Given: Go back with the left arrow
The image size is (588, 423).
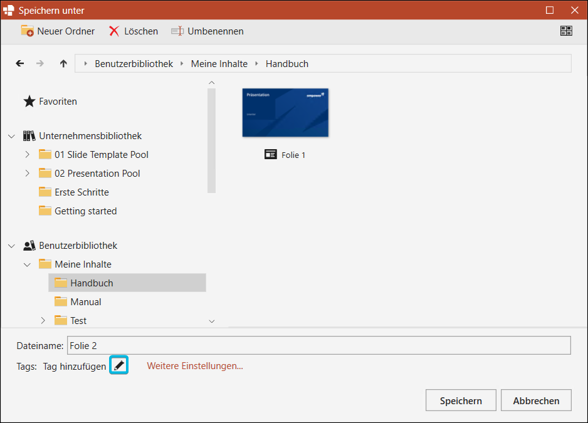Looking at the screenshot, I should (x=20, y=64).
